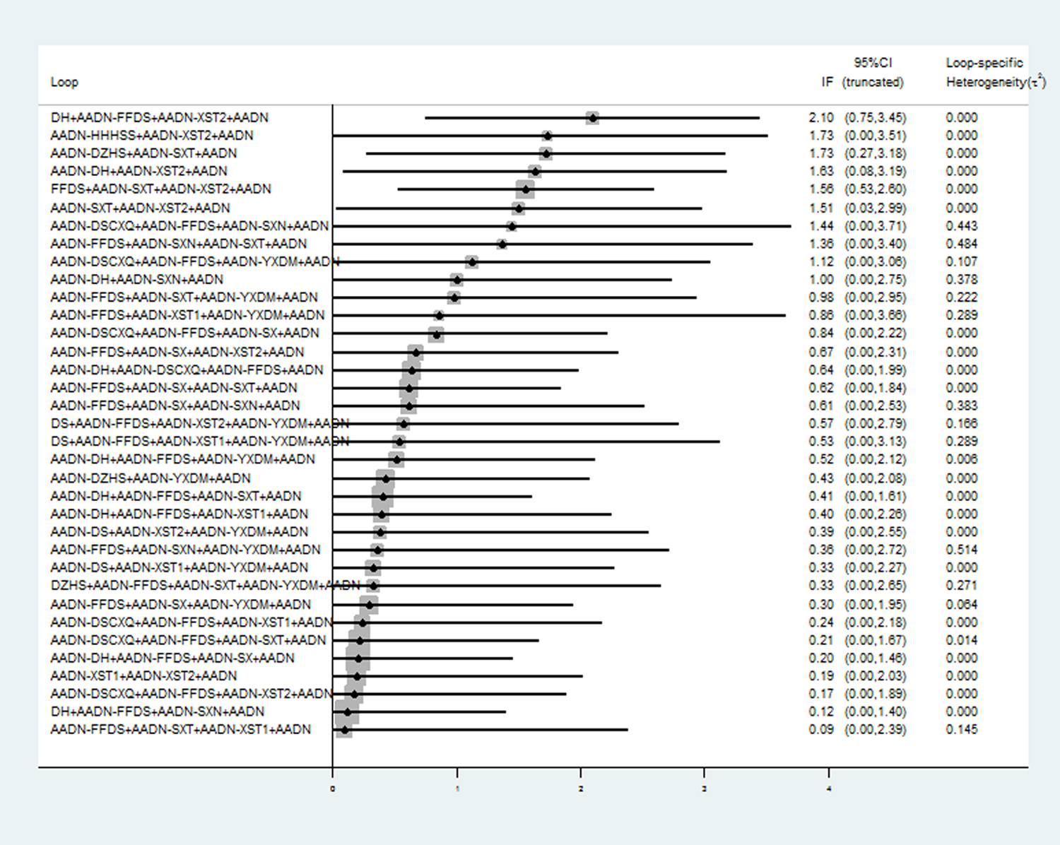Click the DH+AADN-FFDS+AADN-SXN+AADN loop label

158,711
